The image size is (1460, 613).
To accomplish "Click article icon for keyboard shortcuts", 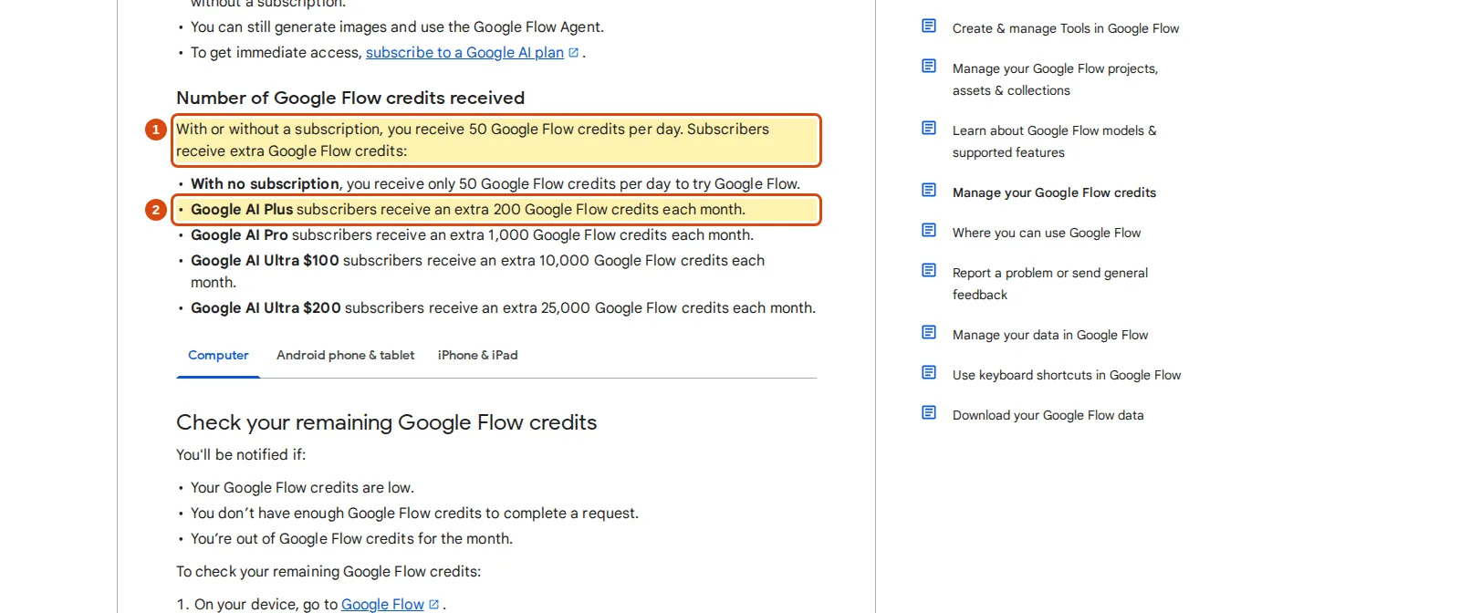I will tap(929, 373).
